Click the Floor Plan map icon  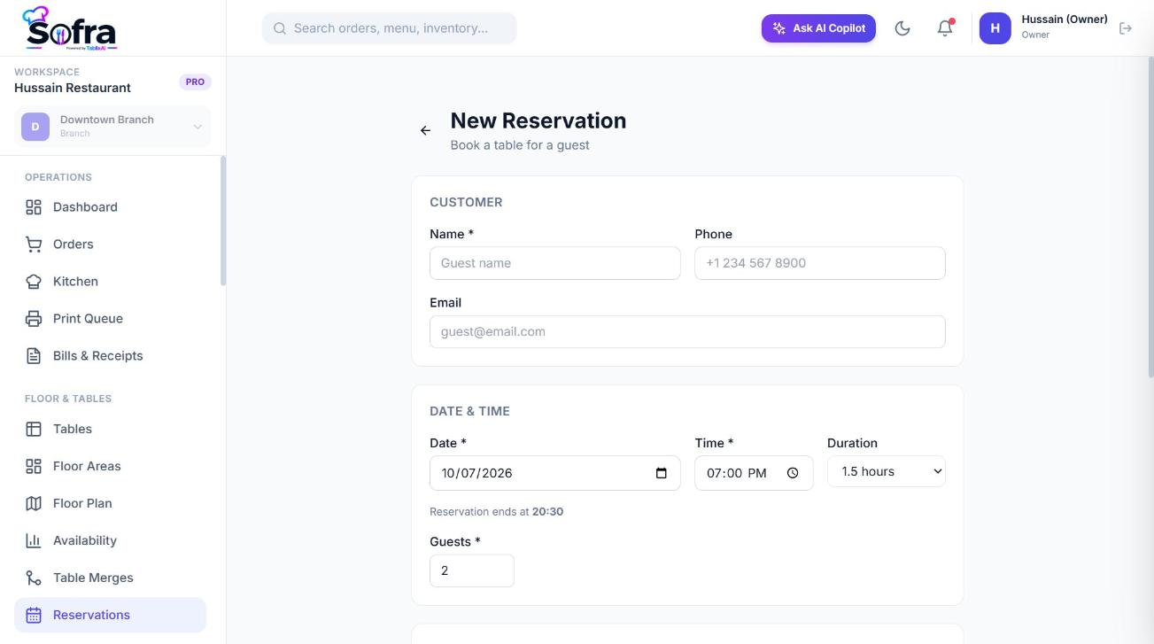pyautogui.click(x=34, y=503)
